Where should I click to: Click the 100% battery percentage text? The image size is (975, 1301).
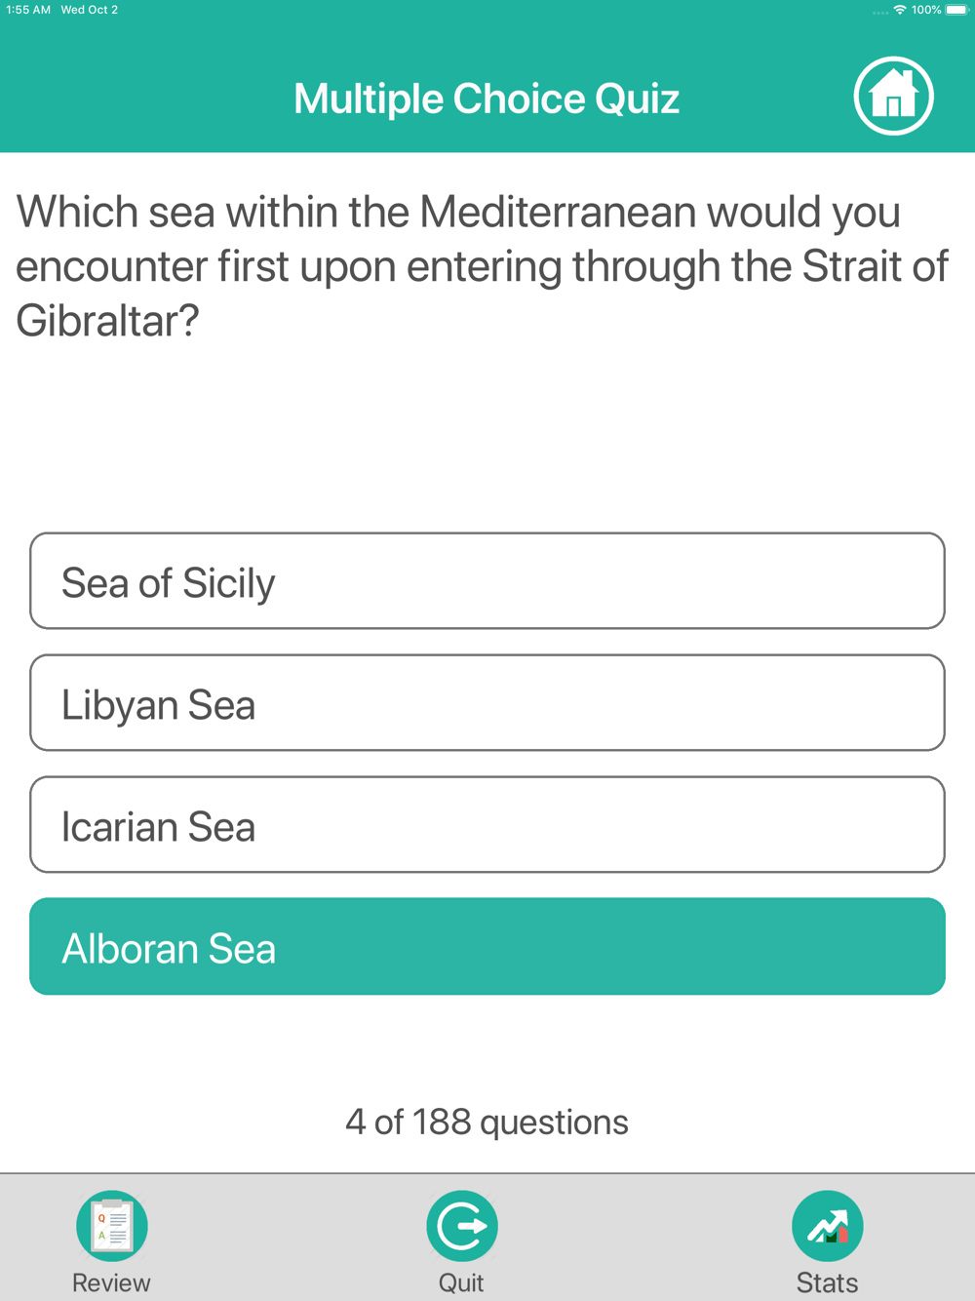coord(926,10)
